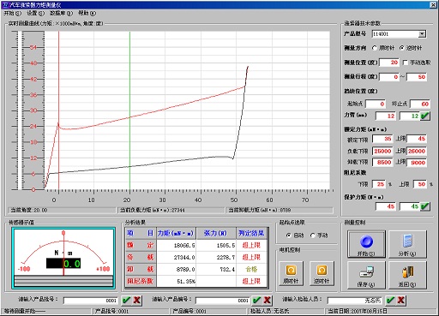
Task: Enable the manual selection (手动选取) checkbox
Action: [x=406, y=63]
